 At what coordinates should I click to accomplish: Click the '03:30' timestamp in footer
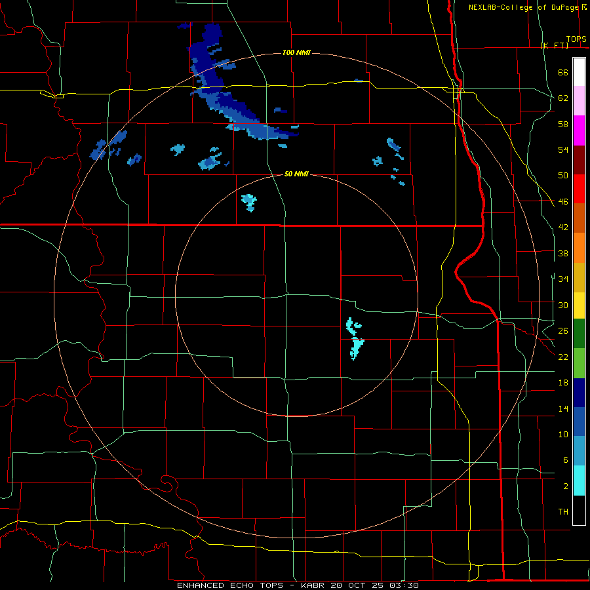[x=406, y=585]
